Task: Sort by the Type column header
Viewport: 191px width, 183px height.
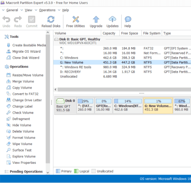Action: (177, 33)
